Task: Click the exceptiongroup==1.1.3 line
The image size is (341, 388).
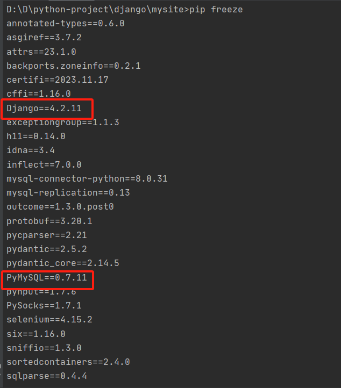Action: coord(63,122)
